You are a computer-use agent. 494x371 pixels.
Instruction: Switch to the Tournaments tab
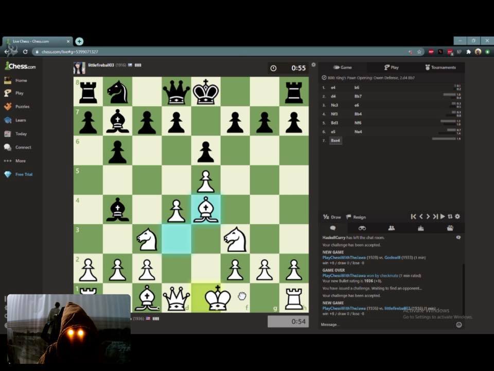pos(440,68)
